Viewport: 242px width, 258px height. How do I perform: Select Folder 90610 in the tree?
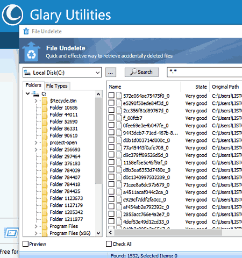[x=63, y=135]
